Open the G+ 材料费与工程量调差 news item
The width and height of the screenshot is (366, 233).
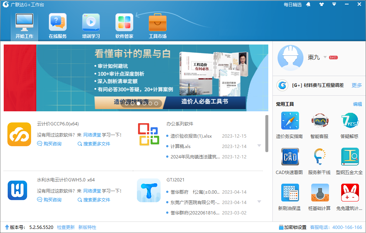318,85
